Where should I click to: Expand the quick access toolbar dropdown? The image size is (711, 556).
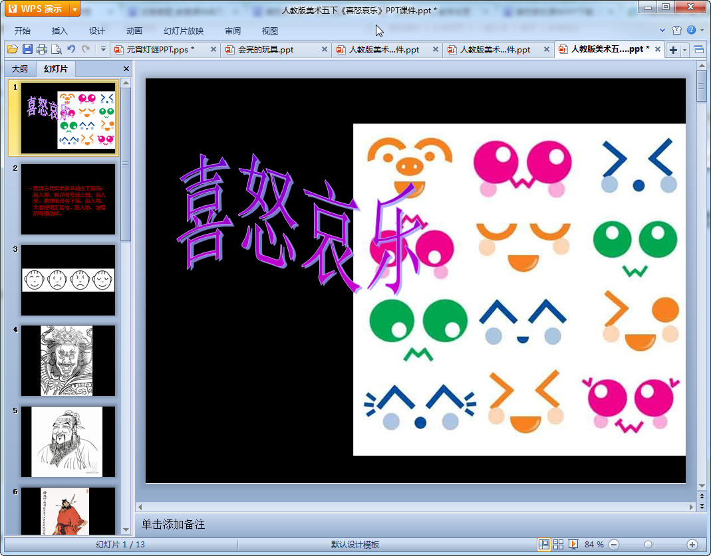[x=103, y=49]
